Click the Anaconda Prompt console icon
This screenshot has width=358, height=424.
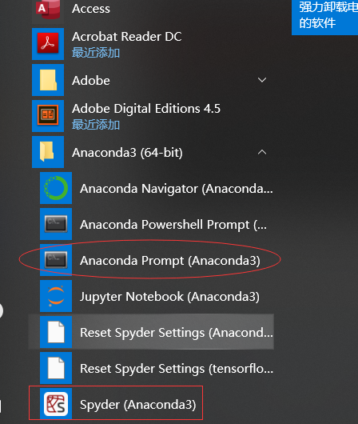(x=56, y=260)
